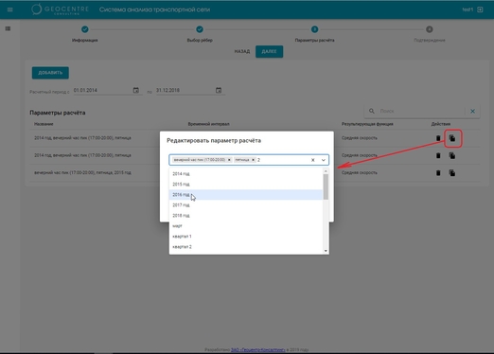Click the ДАЛЕЕ button
The image size is (494, 354).
coord(269,51)
